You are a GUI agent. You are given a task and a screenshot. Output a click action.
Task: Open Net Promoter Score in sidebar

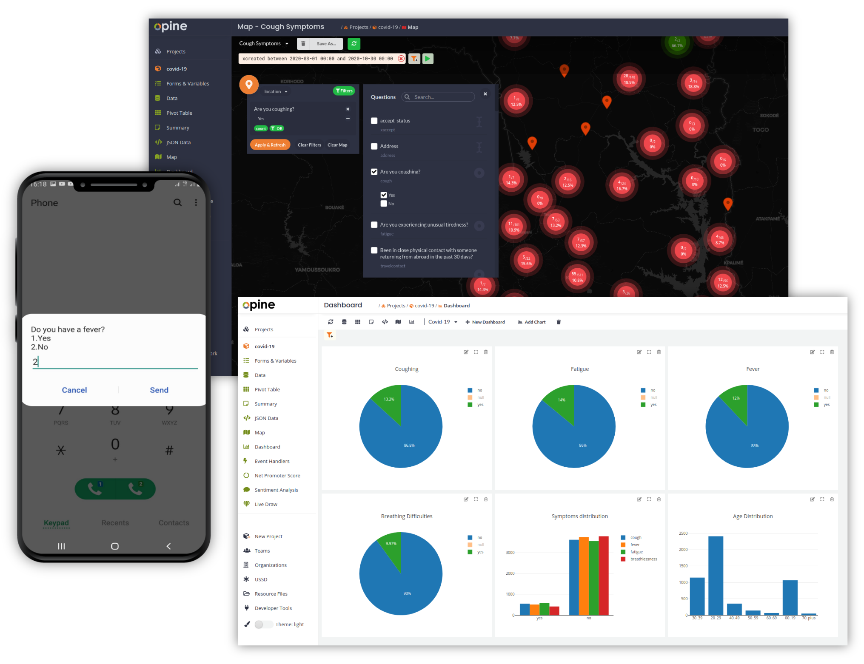[277, 476]
